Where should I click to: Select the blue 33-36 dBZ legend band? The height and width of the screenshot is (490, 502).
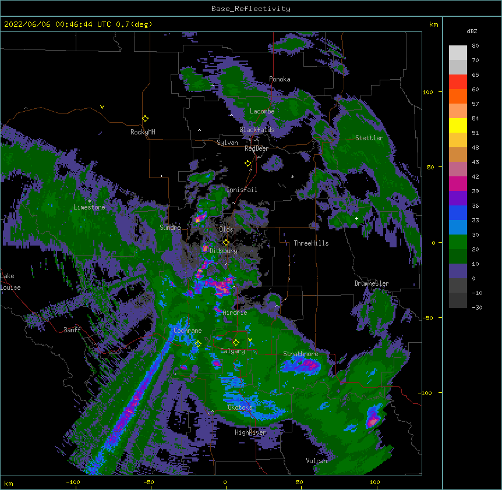(458, 212)
